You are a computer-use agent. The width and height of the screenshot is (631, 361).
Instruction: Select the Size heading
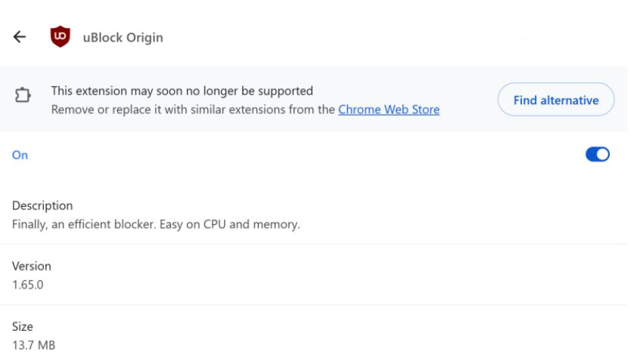tap(23, 327)
